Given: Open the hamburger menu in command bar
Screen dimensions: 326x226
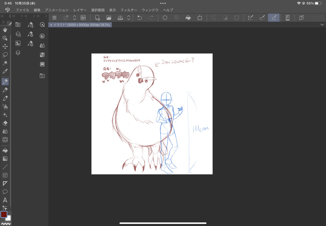Looking at the screenshot, I should 54,18.
